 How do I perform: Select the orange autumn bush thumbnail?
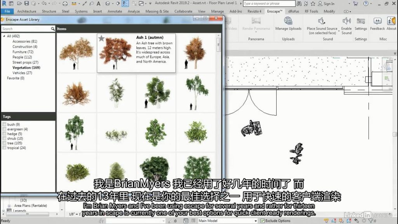(77, 93)
